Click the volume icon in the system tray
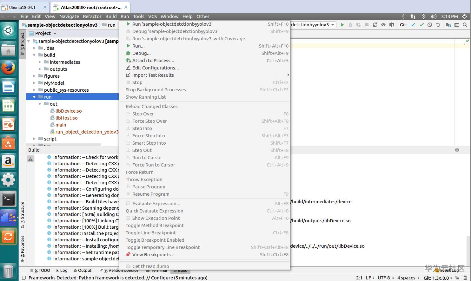This screenshot has width=471, height=281. 433,16
